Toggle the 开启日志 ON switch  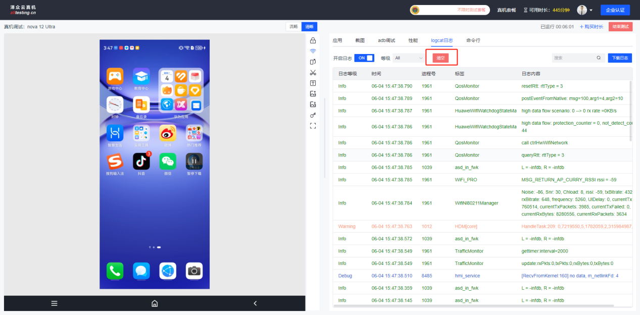pos(364,58)
